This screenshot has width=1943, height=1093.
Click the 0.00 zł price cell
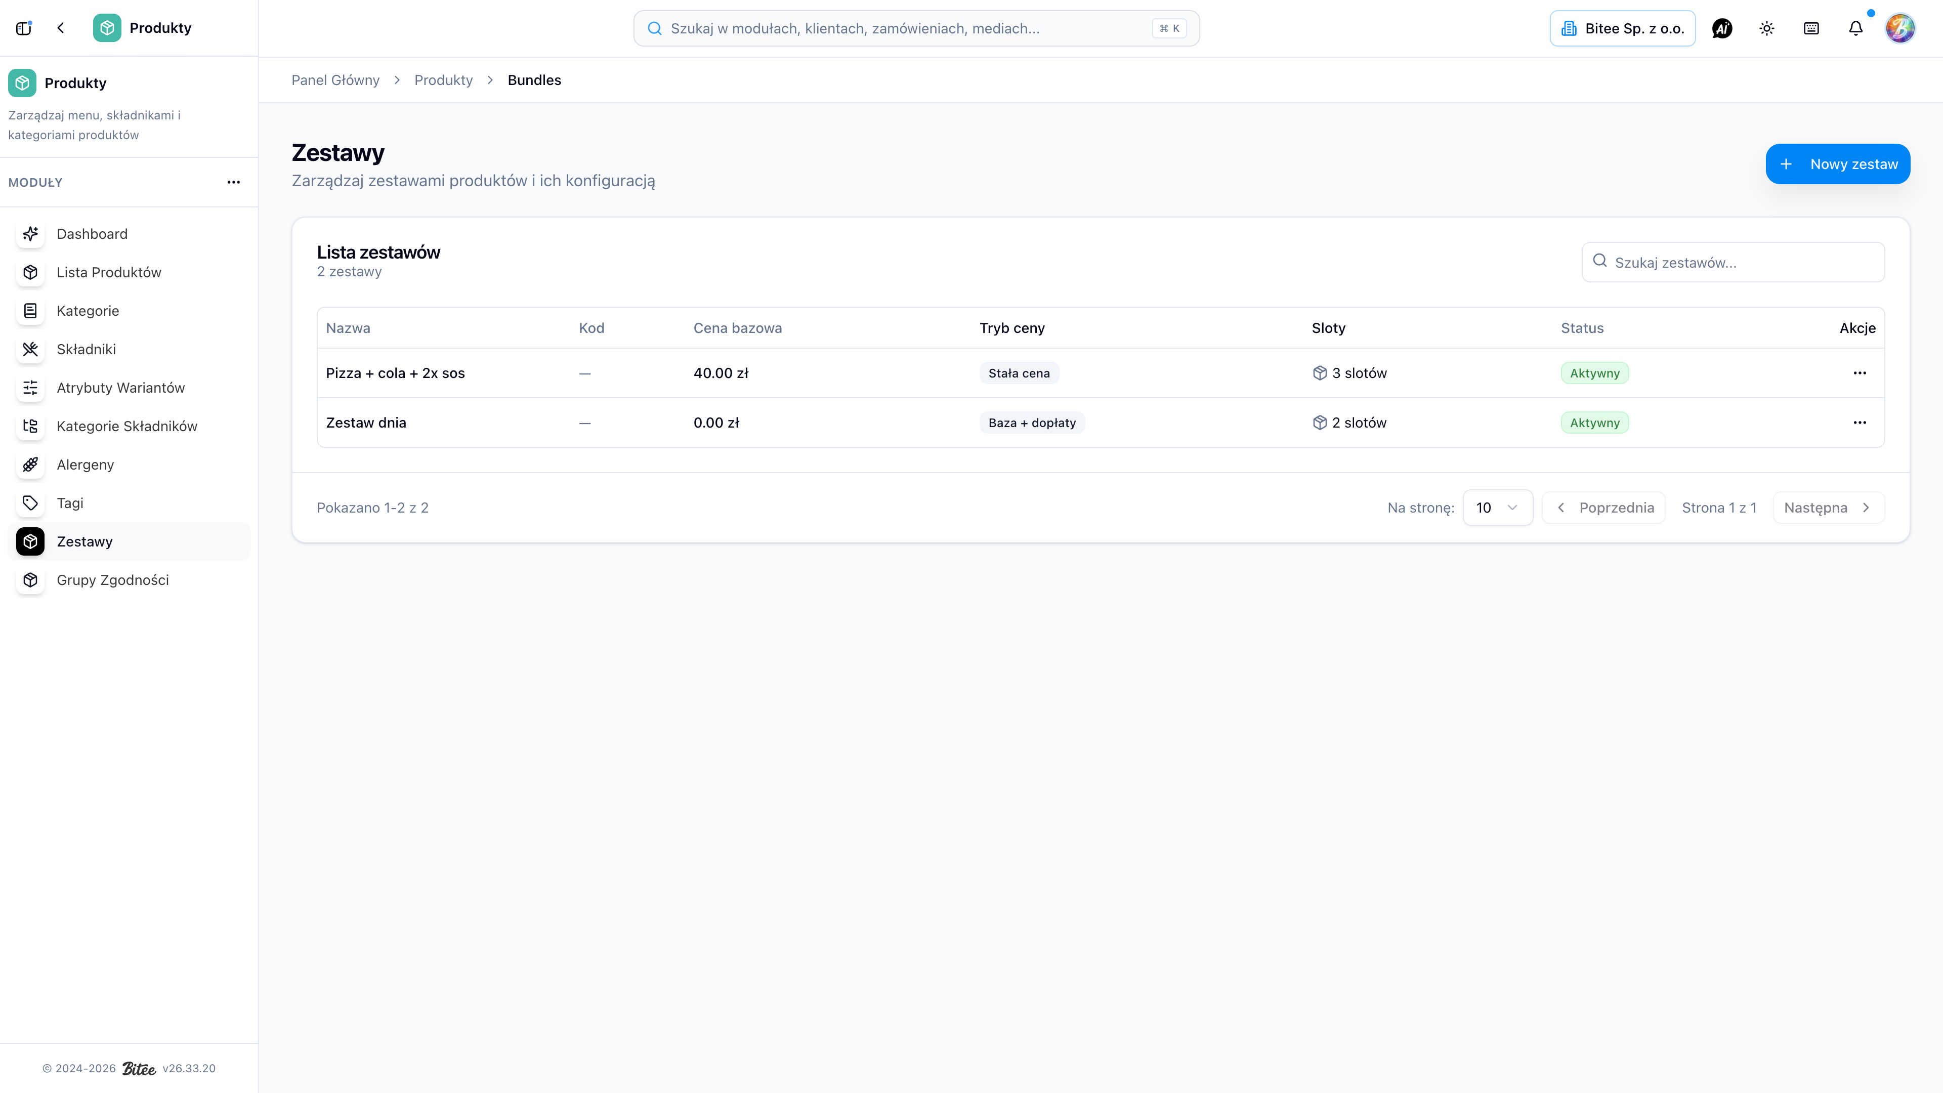click(x=716, y=423)
